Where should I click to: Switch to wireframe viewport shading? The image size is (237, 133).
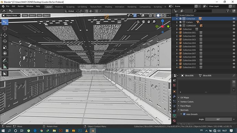(x=155, y=15)
